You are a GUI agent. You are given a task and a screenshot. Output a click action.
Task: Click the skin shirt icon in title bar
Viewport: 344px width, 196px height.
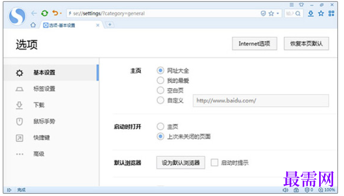tap(301, 5)
